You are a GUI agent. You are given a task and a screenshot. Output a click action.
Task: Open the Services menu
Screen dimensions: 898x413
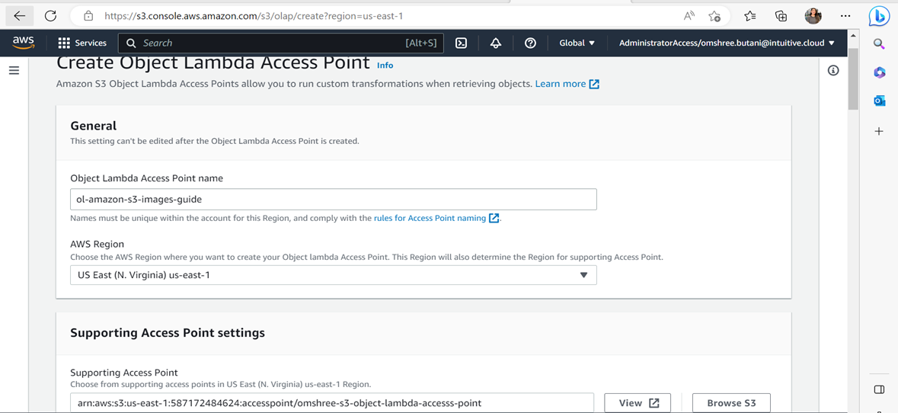click(82, 43)
